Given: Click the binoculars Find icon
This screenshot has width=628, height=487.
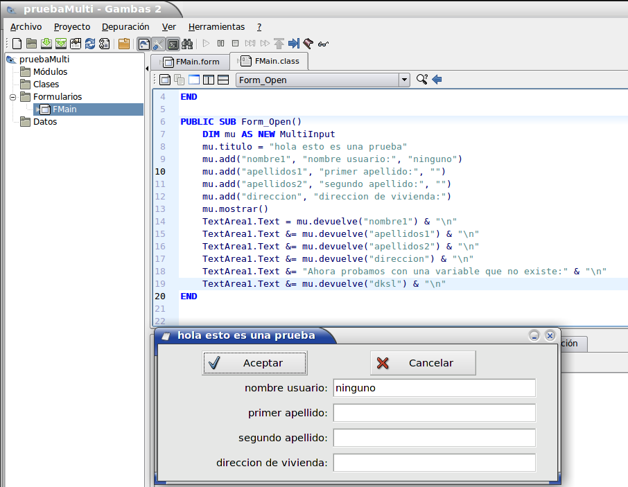Looking at the screenshot, I should point(187,44).
